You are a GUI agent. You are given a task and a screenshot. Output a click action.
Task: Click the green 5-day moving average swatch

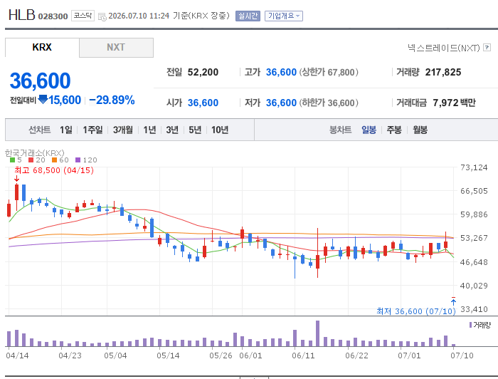point(12,160)
